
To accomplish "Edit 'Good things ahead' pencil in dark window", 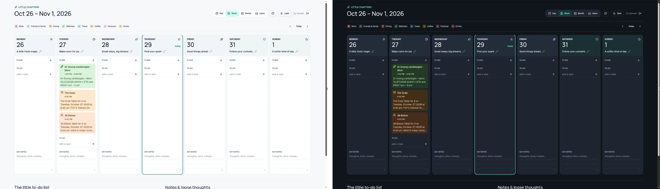I will (x=543, y=51).
